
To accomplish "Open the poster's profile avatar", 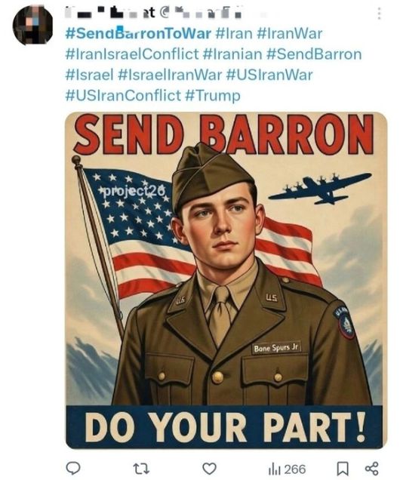I will coord(32,25).
